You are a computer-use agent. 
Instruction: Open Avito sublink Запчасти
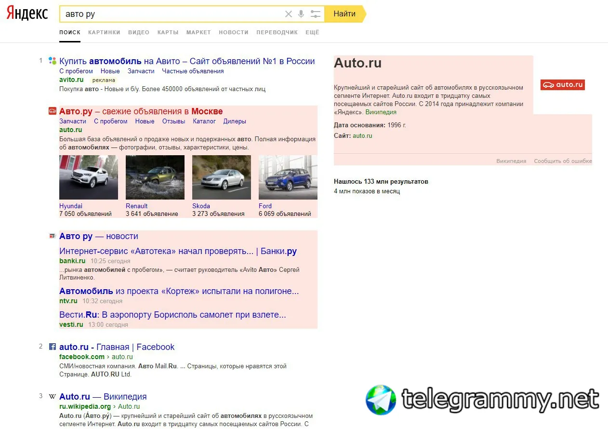(x=141, y=71)
